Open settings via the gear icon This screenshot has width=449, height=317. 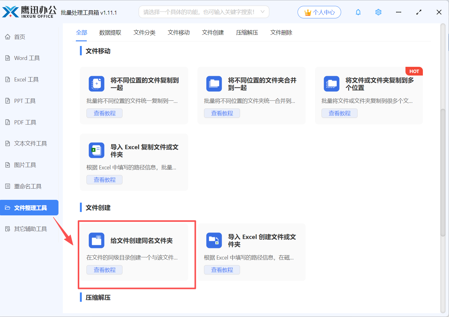coord(378,12)
